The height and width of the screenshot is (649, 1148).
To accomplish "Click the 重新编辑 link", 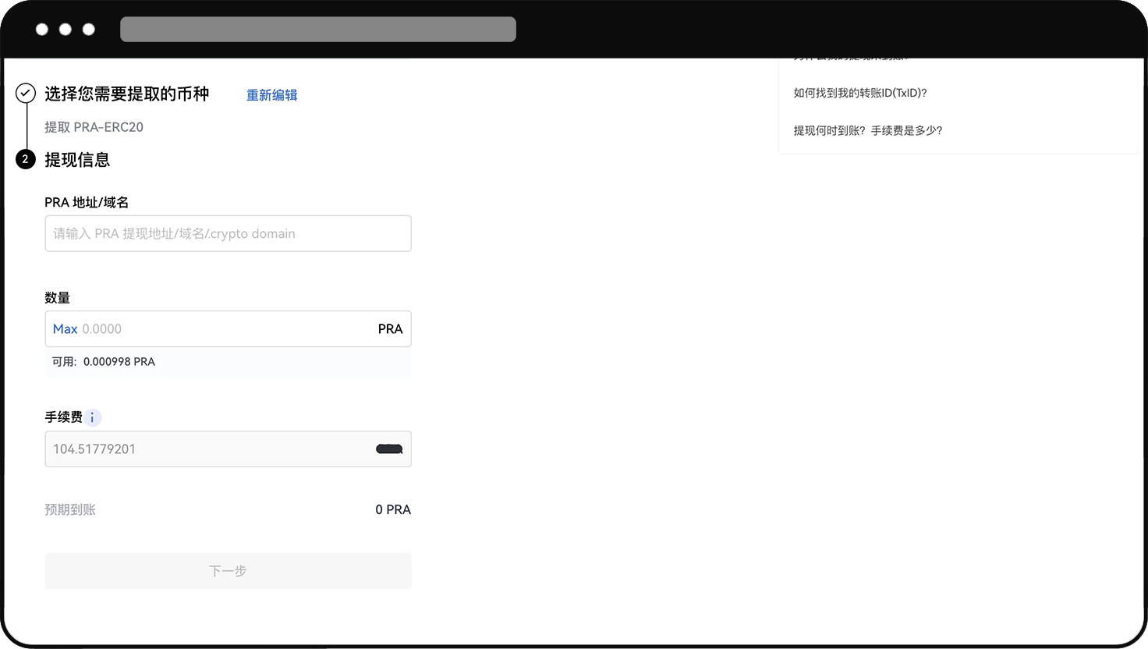I will click(x=271, y=95).
